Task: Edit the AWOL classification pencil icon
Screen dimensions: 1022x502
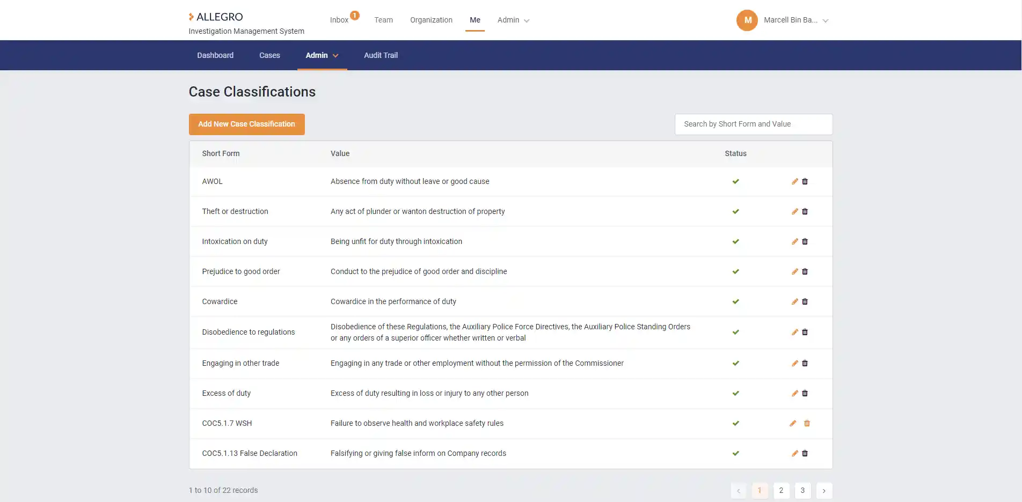Action: tap(795, 181)
